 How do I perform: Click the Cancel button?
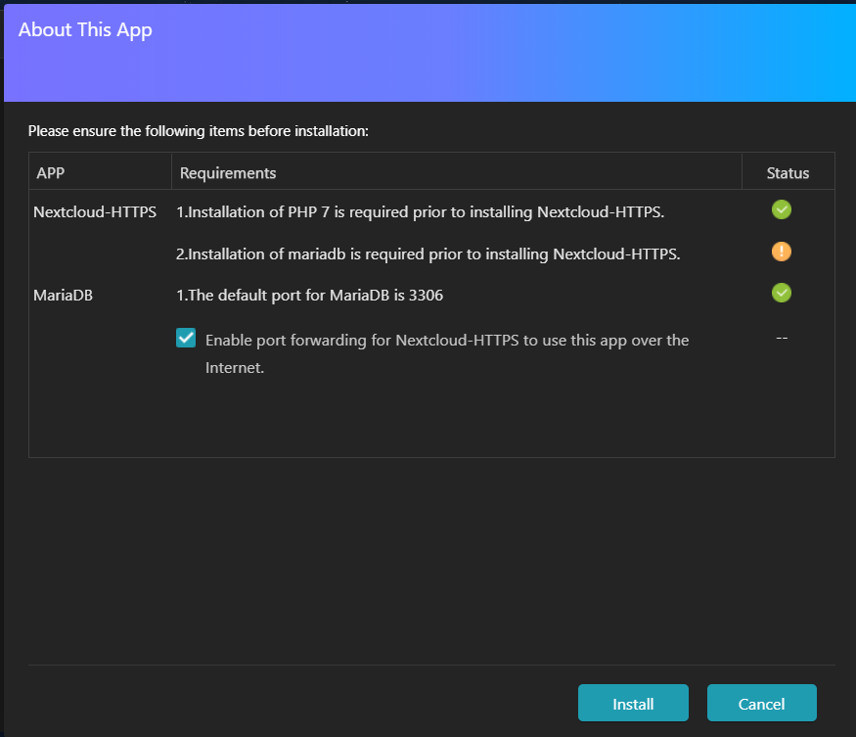(761, 703)
